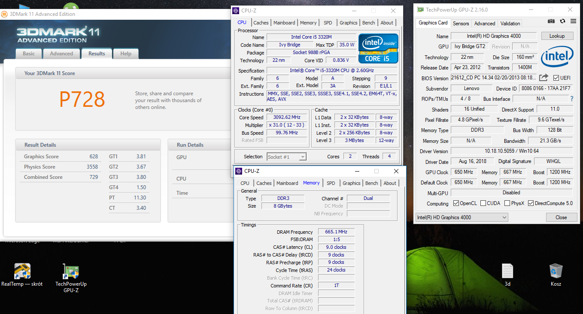583x314 pixels.
Task: Click the 3DMark 11 title bar icon
Action: (x=4, y=14)
